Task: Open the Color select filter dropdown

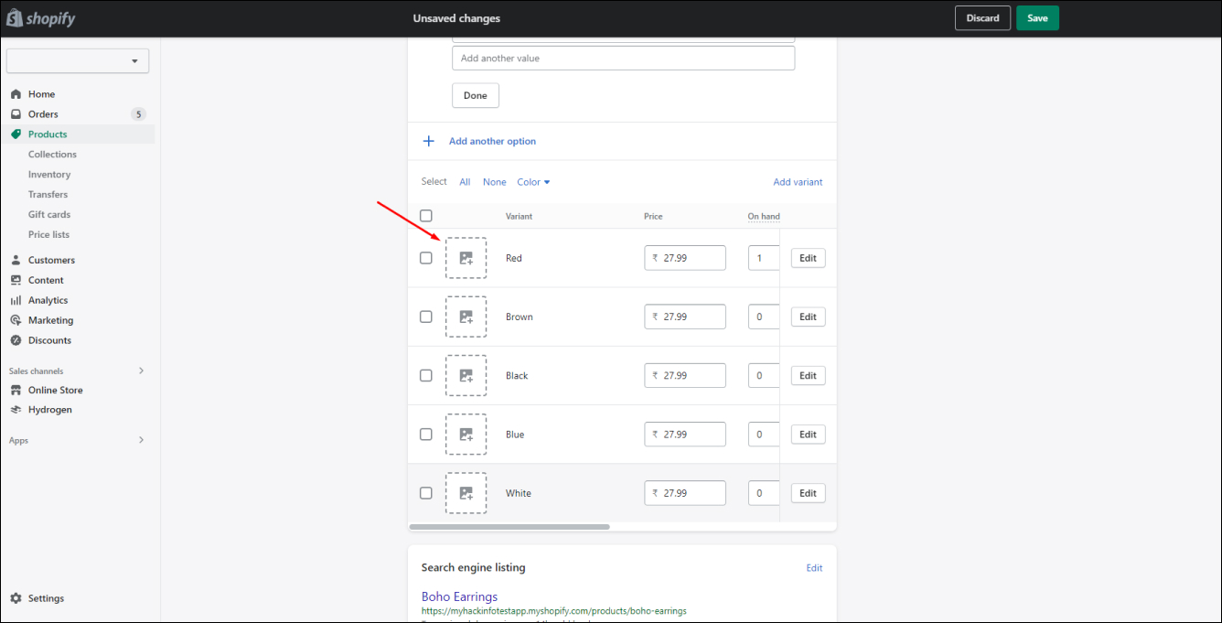Action: point(533,182)
